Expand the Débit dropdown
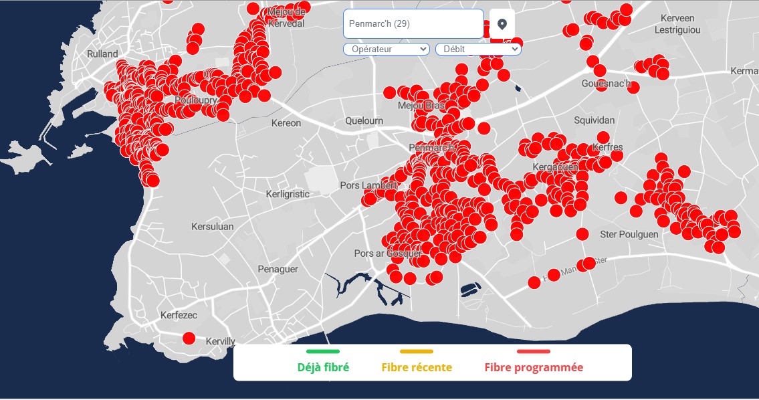The width and height of the screenshot is (759, 400). pos(477,49)
